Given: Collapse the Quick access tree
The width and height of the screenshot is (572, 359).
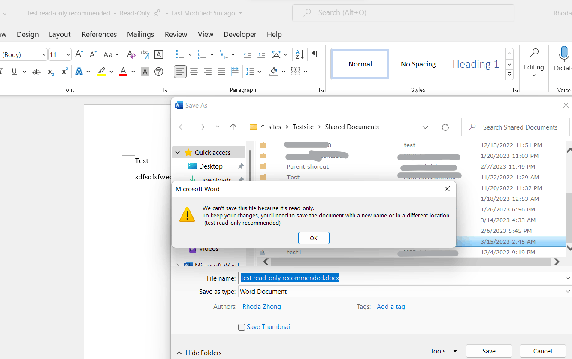Looking at the screenshot, I should (x=179, y=153).
